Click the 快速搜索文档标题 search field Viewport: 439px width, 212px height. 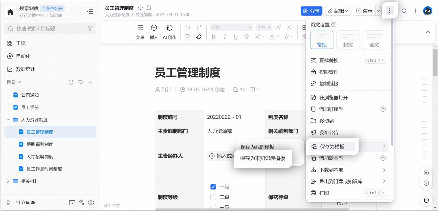pyautogui.click(x=50, y=29)
